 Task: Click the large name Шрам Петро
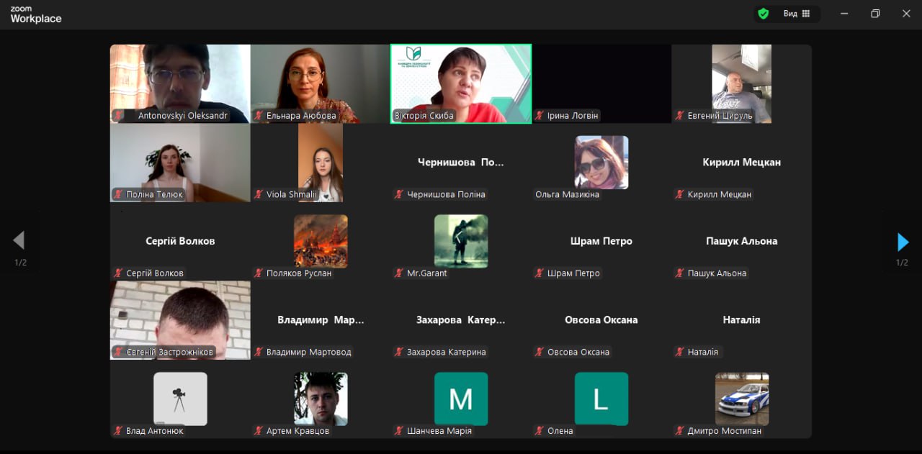(601, 241)
